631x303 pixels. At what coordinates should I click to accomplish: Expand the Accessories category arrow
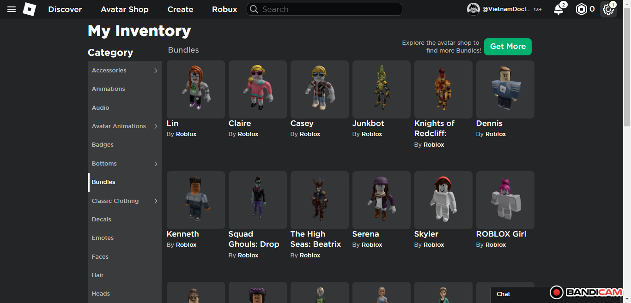[x=156, y=71]
